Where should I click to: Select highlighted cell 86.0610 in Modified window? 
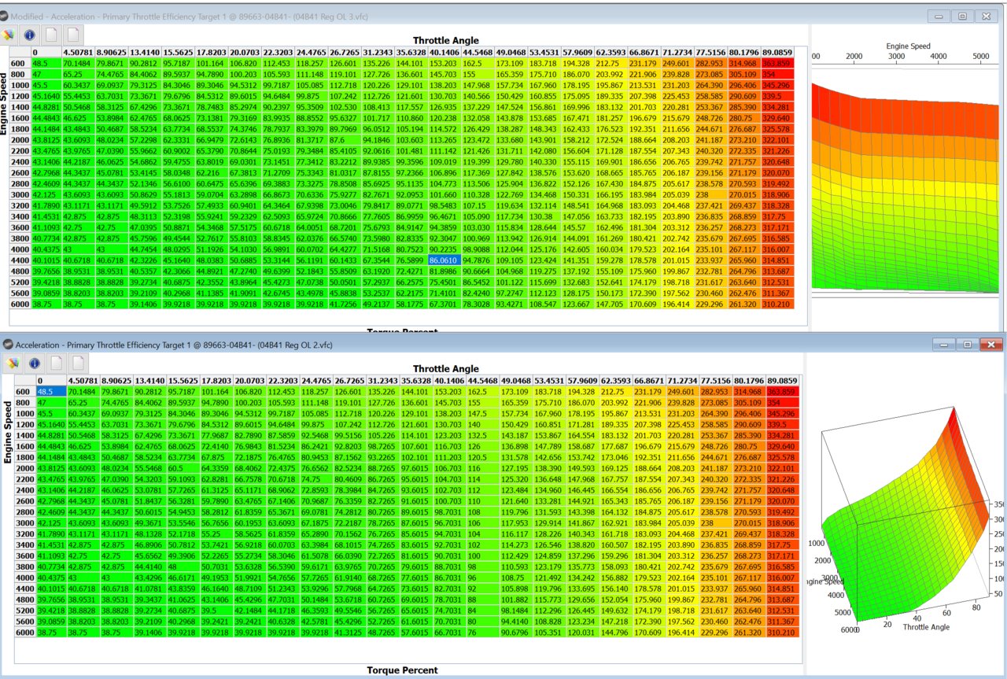coord(444,260)
